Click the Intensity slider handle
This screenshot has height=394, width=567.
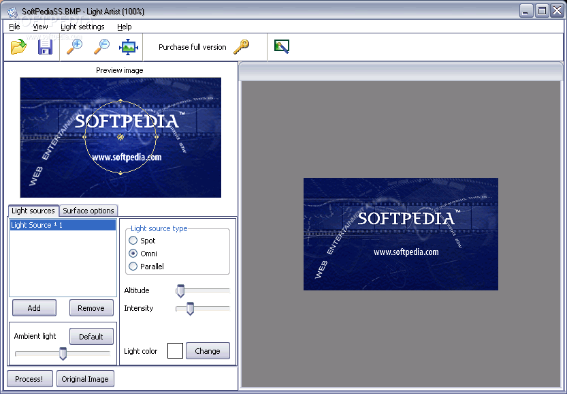(x=190, y=309)
